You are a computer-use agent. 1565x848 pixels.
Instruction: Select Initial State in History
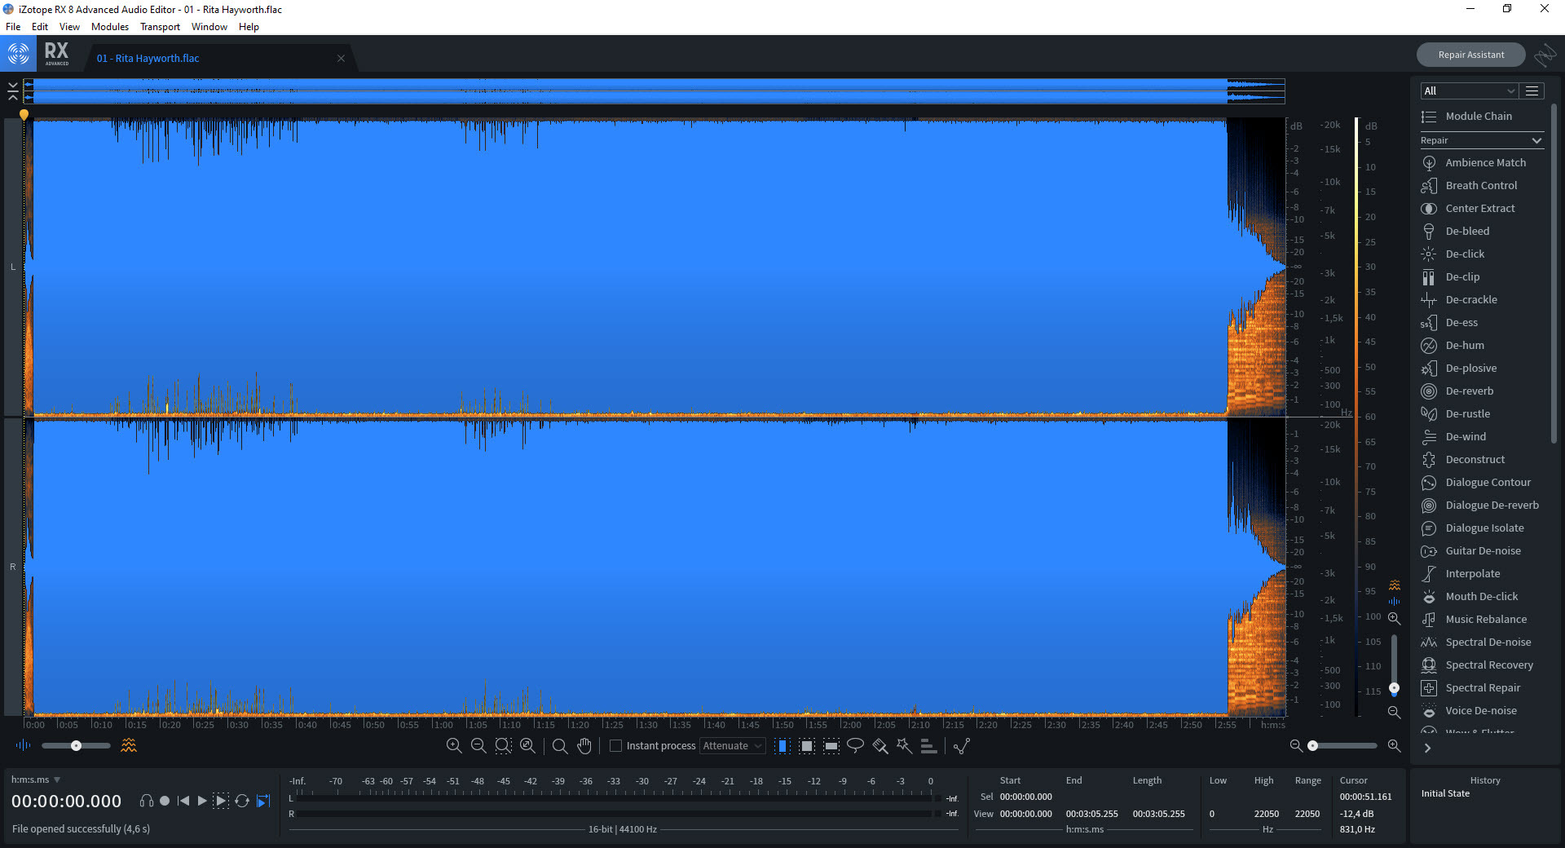(x=1445, y=794)
